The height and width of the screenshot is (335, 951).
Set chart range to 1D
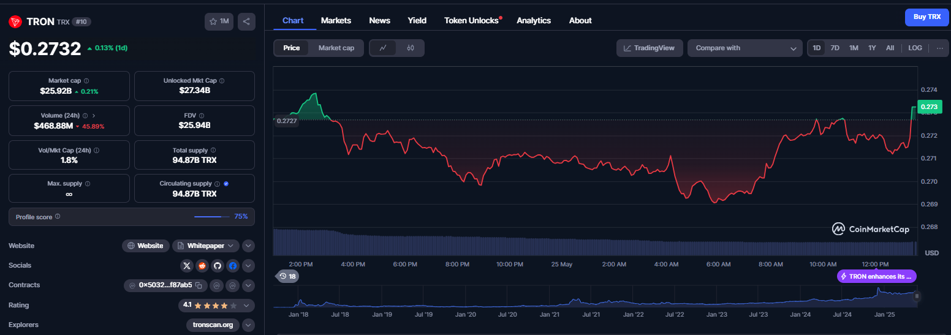816,48
